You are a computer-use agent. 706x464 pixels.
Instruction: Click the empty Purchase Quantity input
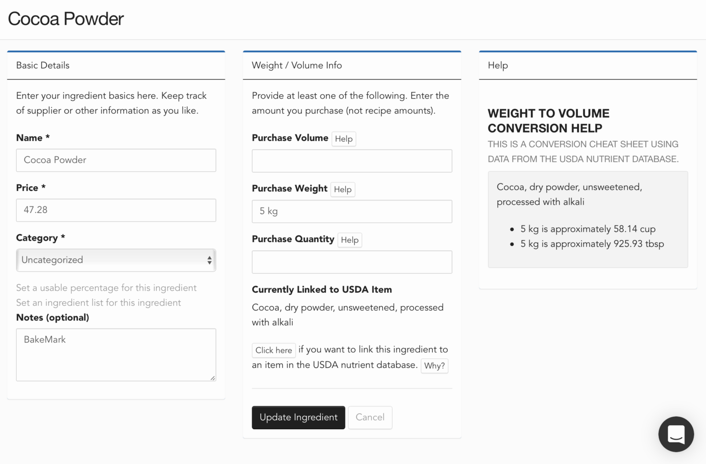pyautogui.click(x=352, y=262)
